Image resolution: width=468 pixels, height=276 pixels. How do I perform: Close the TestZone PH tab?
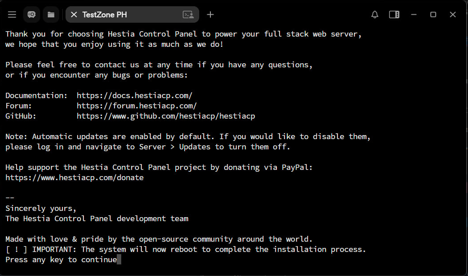point(74,15)
